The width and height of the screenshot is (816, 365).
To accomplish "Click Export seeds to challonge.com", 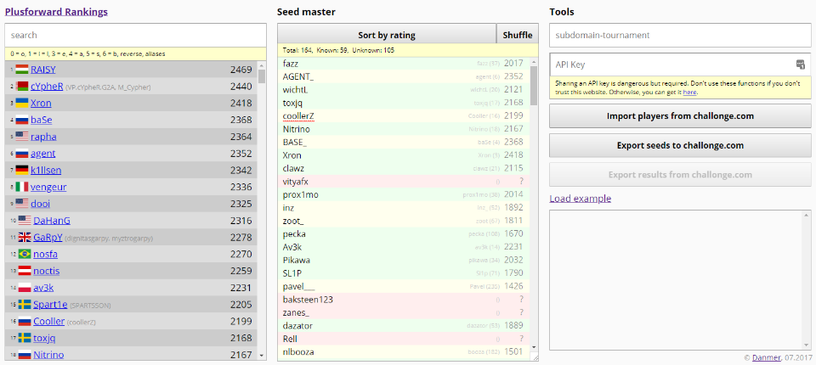I will 680,145.
